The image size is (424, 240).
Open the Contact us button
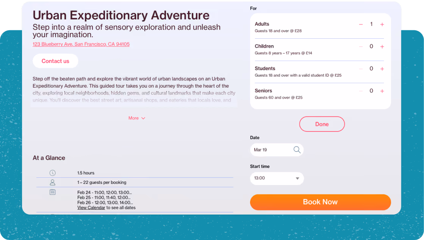tap(55, 61)
